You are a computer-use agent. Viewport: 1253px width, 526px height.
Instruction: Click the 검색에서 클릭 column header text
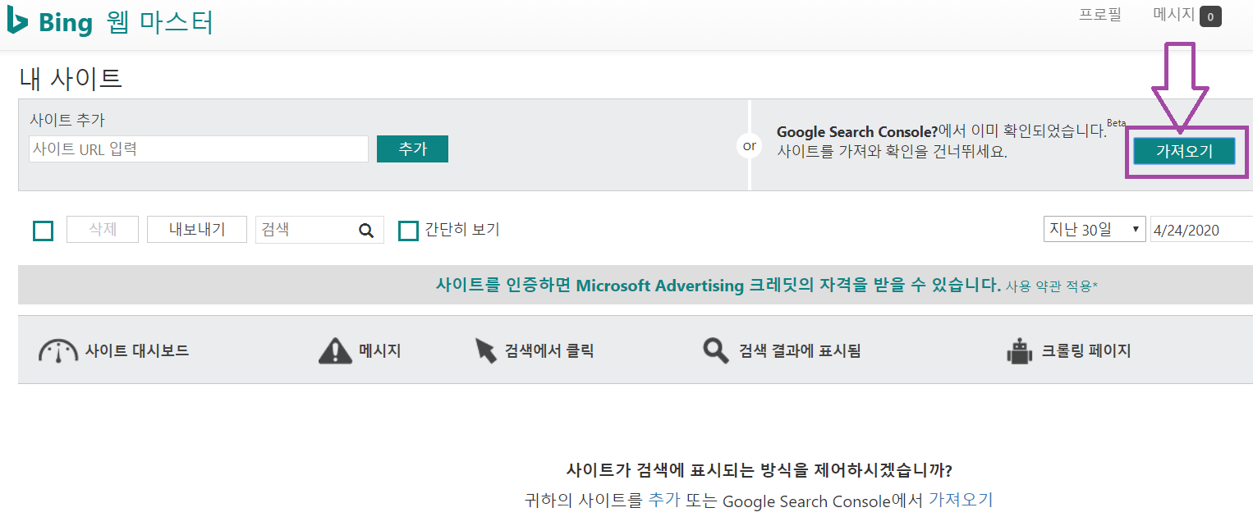[549, 351]
